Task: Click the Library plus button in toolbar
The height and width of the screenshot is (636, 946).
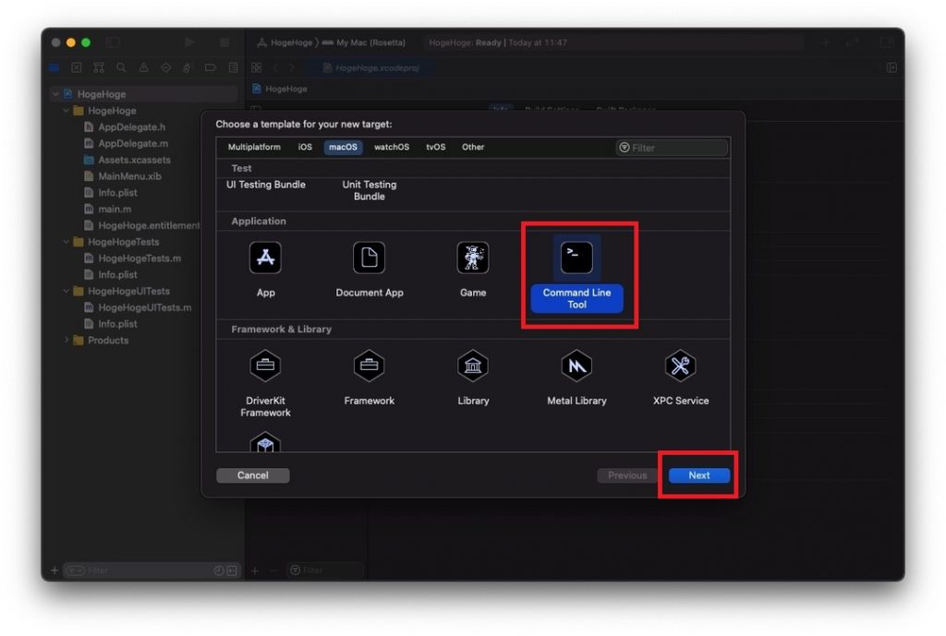Action: click(825, 42)
